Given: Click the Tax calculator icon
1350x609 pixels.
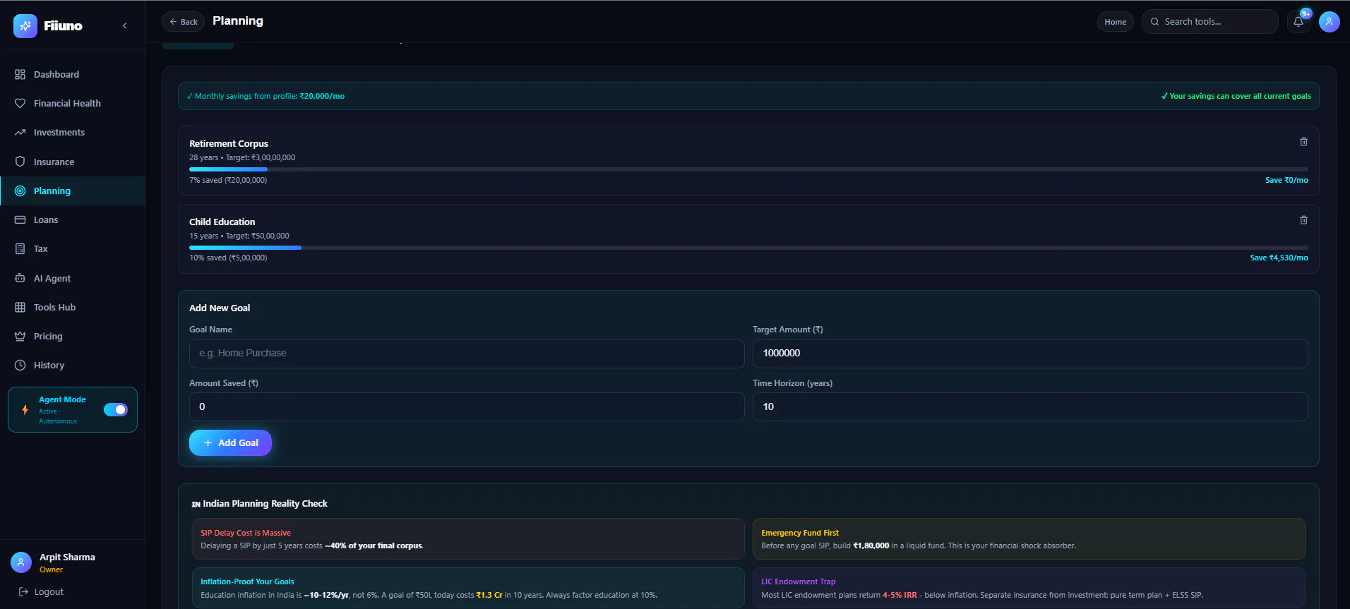Looking at the screenshot, I should (x=20, y=248).
